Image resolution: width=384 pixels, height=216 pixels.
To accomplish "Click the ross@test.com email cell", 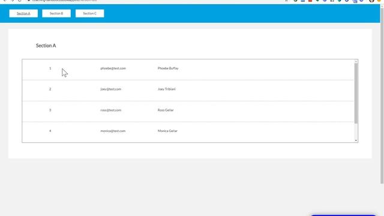I will (x=110, y=110).
